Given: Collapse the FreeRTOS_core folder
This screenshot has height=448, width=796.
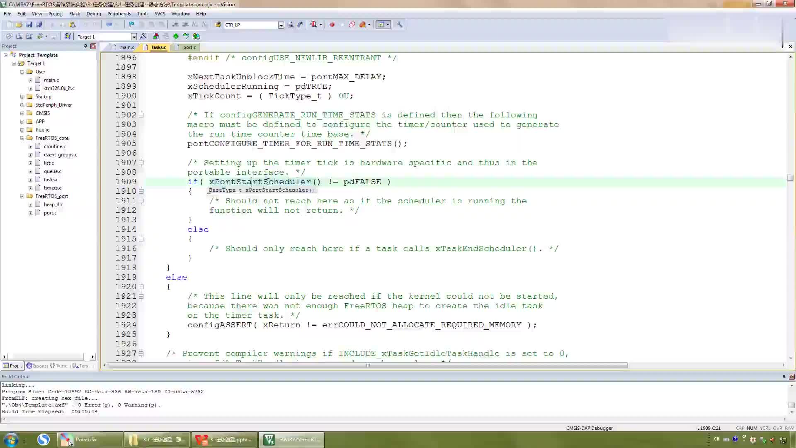Looking at the screenshot, I should pyautogui.click(x=22, y=138).
